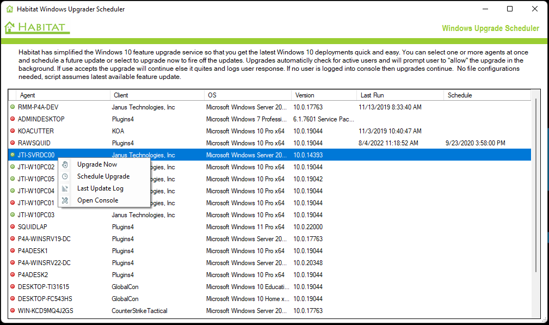Click the green progress bar below the header
This screenshot has width=549, height=325.
[x=274, y=40]
